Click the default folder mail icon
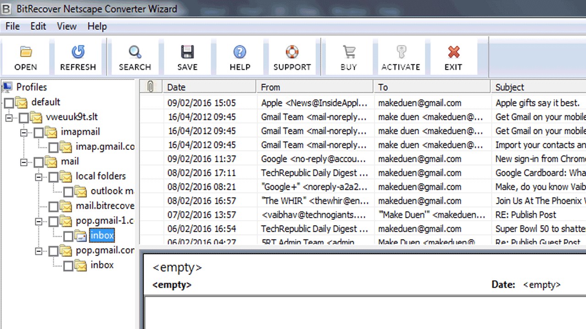This screenshot has height=329, width=586. [x=22, y=102]
